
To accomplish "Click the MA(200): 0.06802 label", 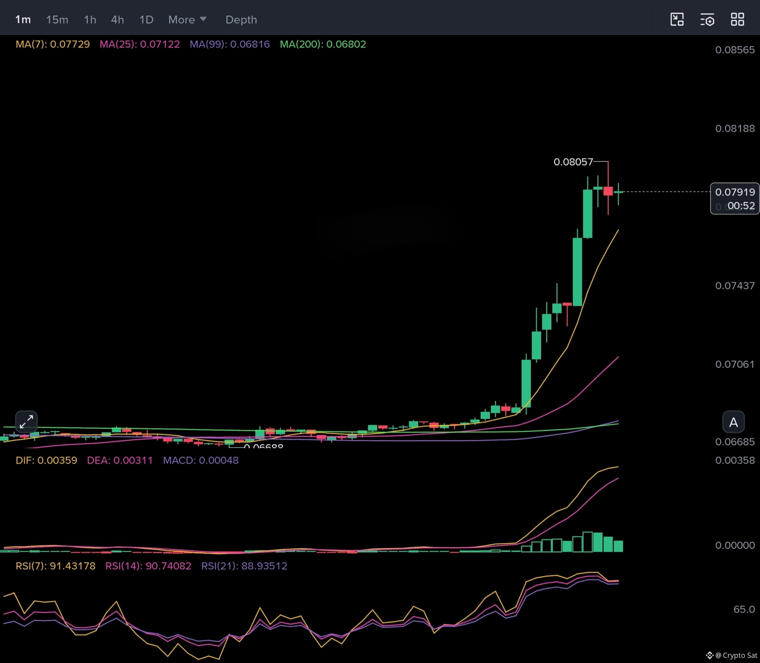I will click(x=323, y=44).
